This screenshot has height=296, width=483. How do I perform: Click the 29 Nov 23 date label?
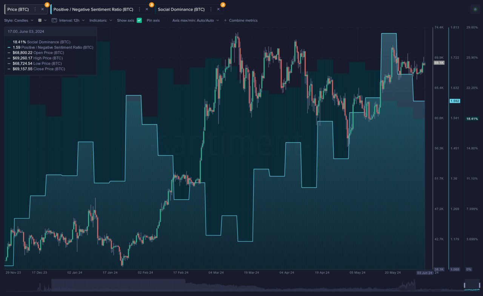[x=13, y=272]
